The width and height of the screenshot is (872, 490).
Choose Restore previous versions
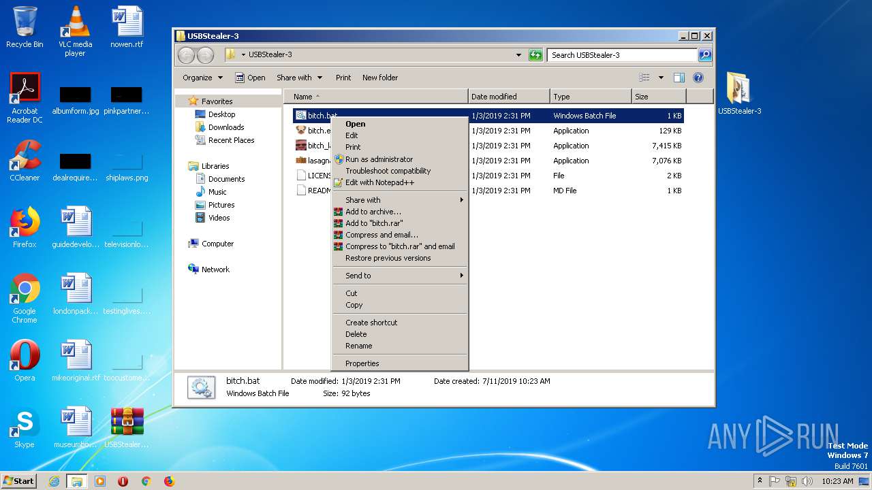coord(399,258)
